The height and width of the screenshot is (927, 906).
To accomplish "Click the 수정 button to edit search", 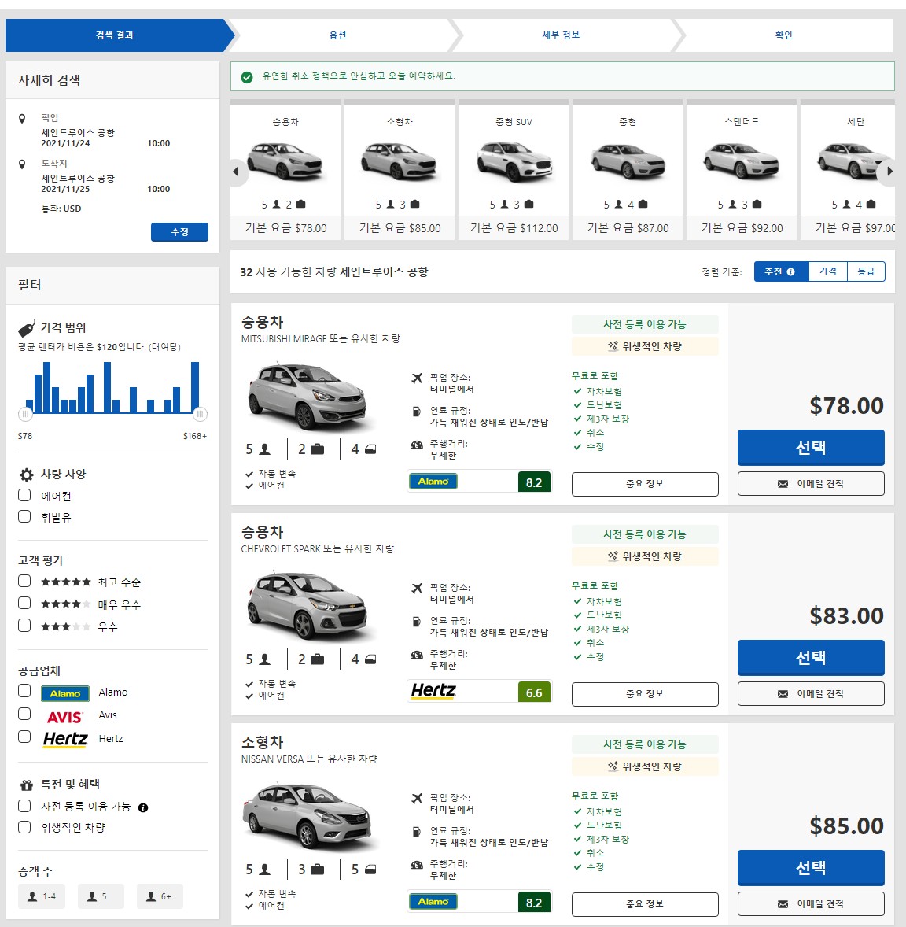I will 179,231.
